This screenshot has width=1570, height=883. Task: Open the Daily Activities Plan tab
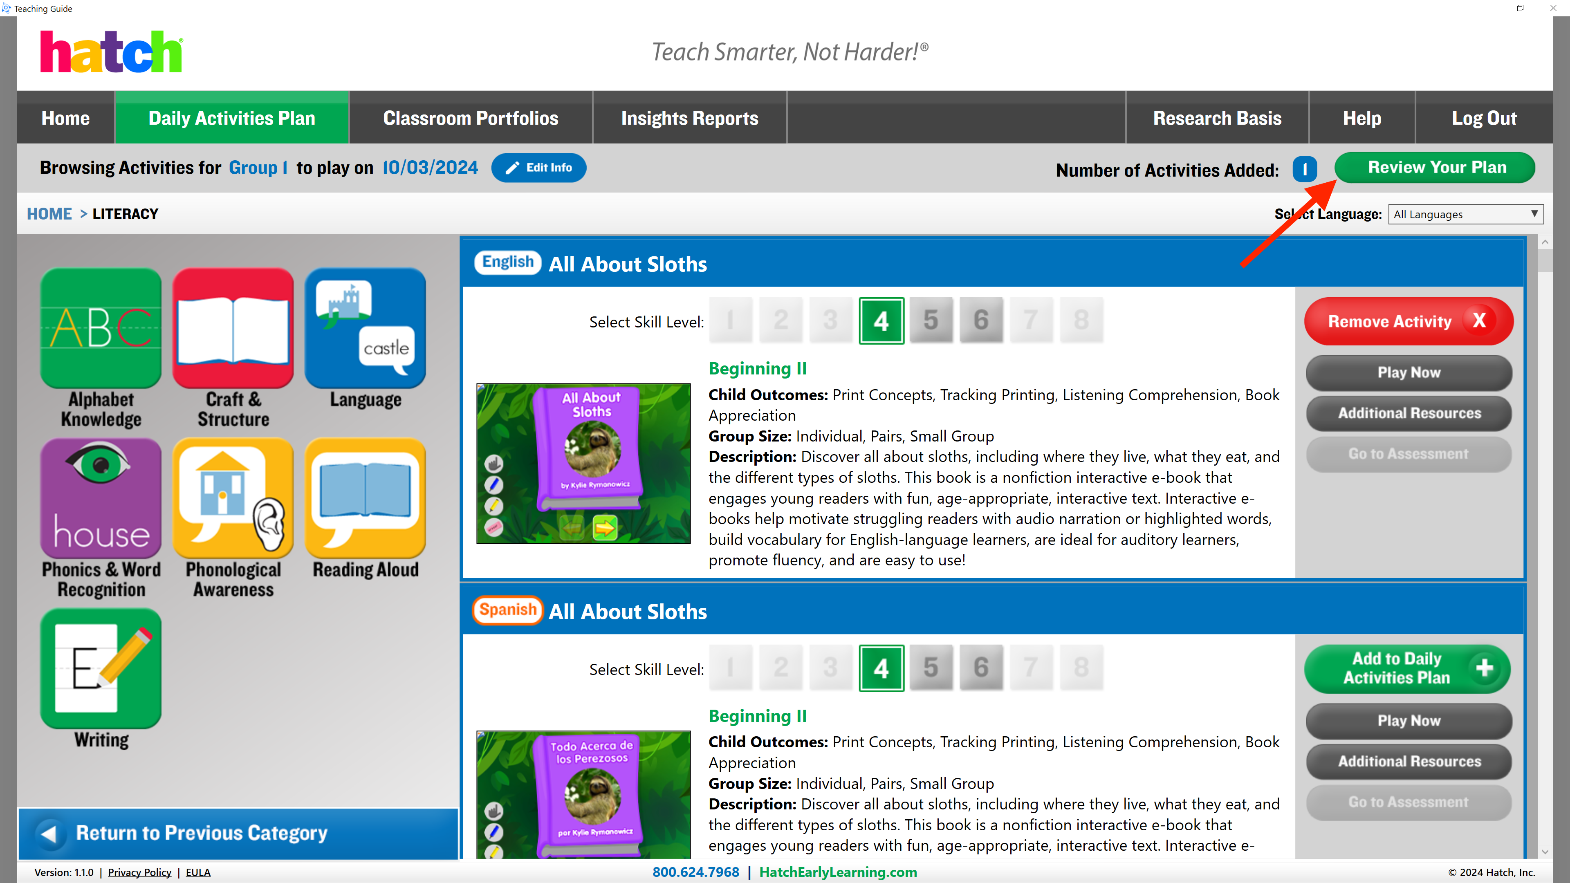(231, 118)
